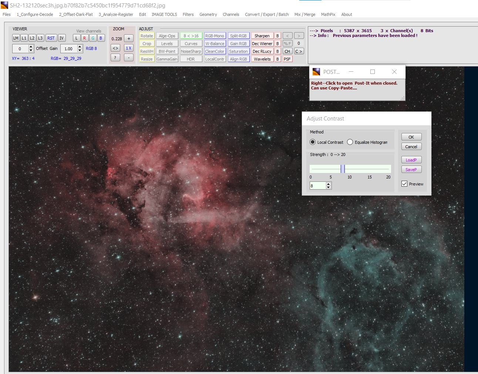
Task: Click the CH button
Action: 287,51
